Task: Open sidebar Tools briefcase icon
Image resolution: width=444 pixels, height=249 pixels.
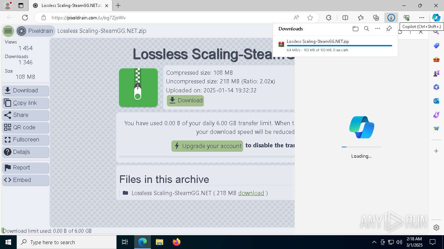Action: tap(436, 59)
